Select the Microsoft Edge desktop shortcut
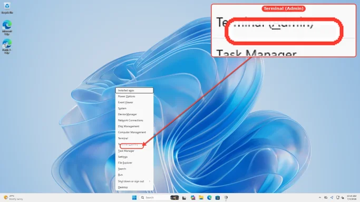This screenshot has height=202, width=360. tap(7, 27)
